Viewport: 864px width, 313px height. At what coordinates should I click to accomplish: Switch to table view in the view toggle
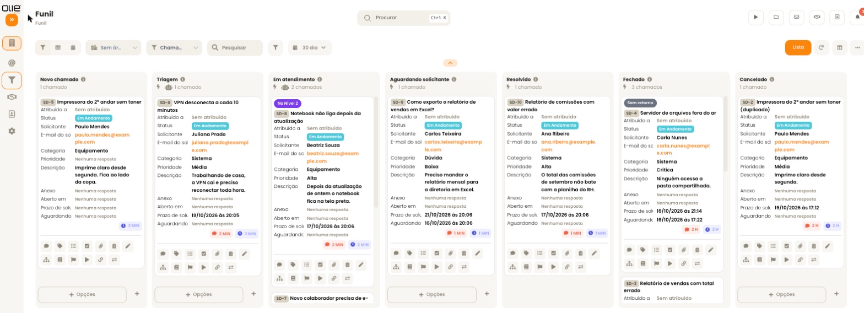point(58,48)
